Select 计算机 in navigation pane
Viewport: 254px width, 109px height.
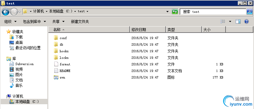click(18, 96)
